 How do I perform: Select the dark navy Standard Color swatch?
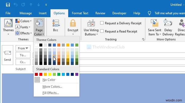(72, 74)
